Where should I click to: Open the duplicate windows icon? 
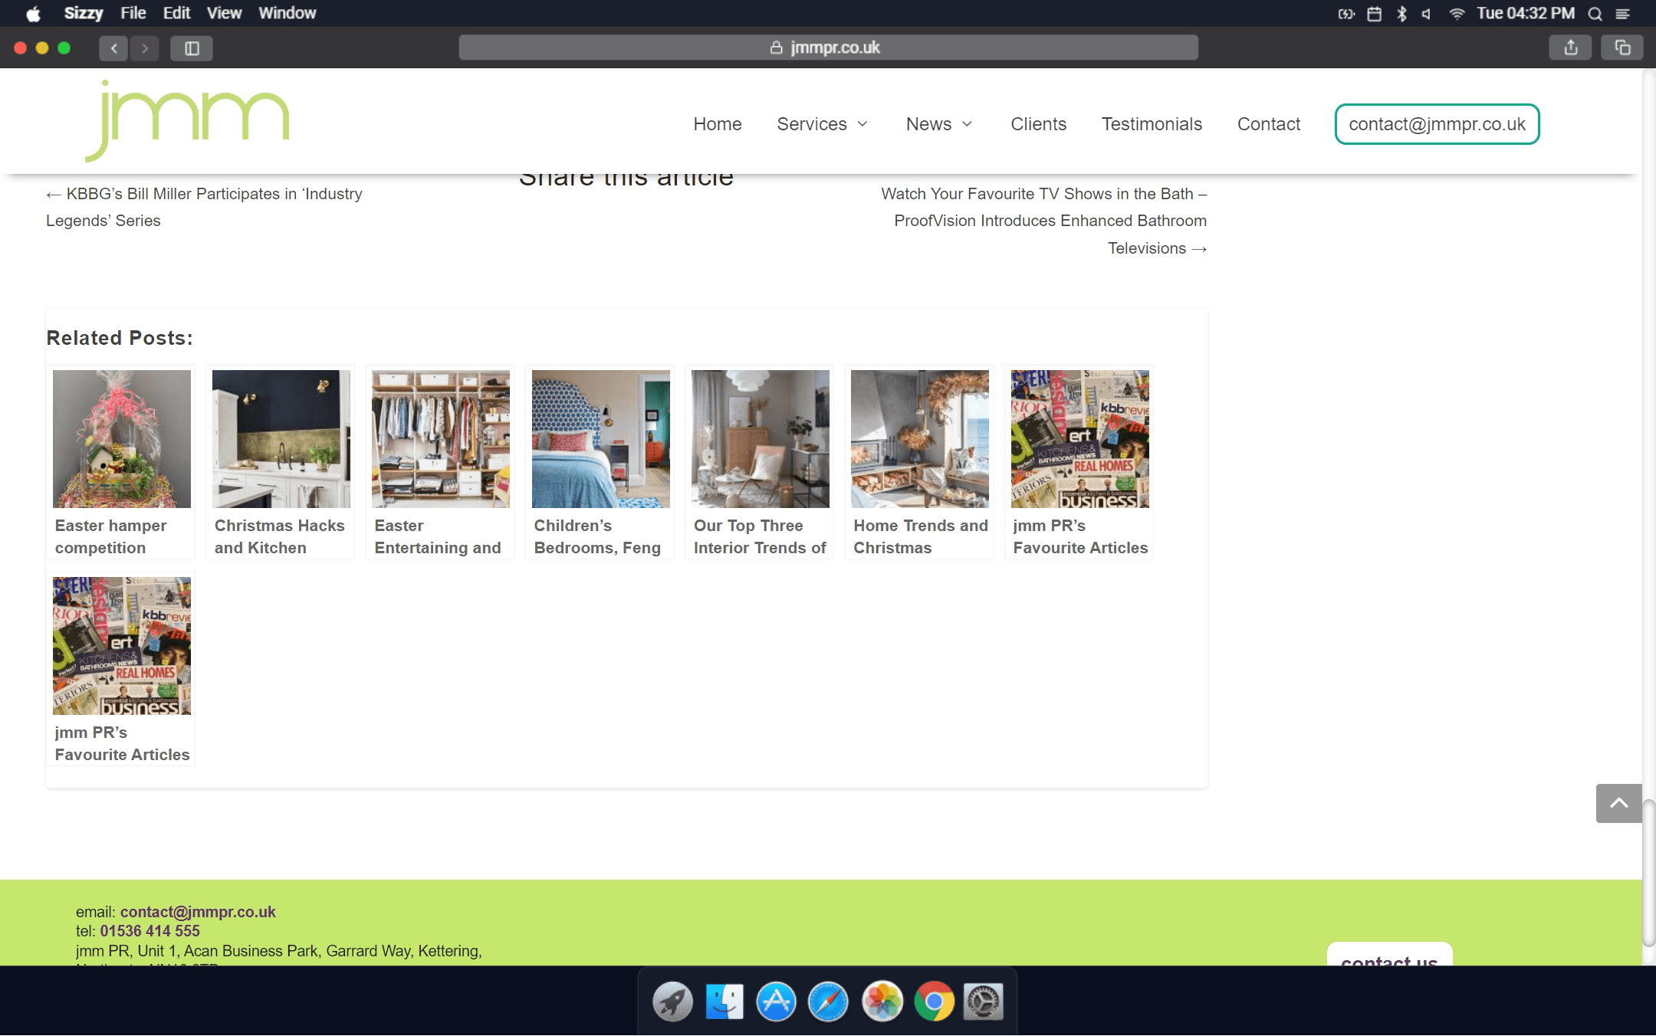(x=1622, y=48)
